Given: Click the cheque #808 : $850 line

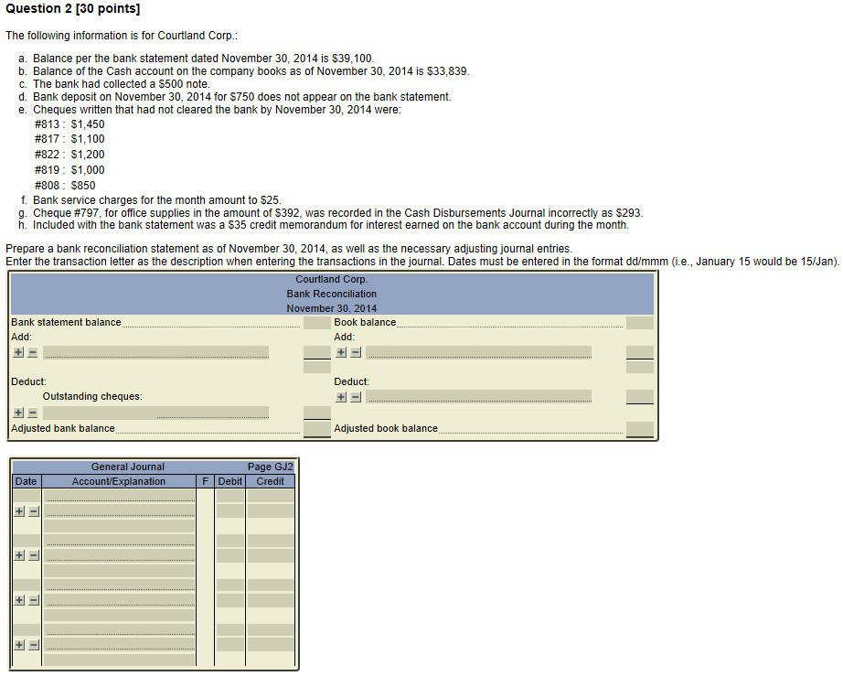Looking at the screenshot, I should 65,186.
